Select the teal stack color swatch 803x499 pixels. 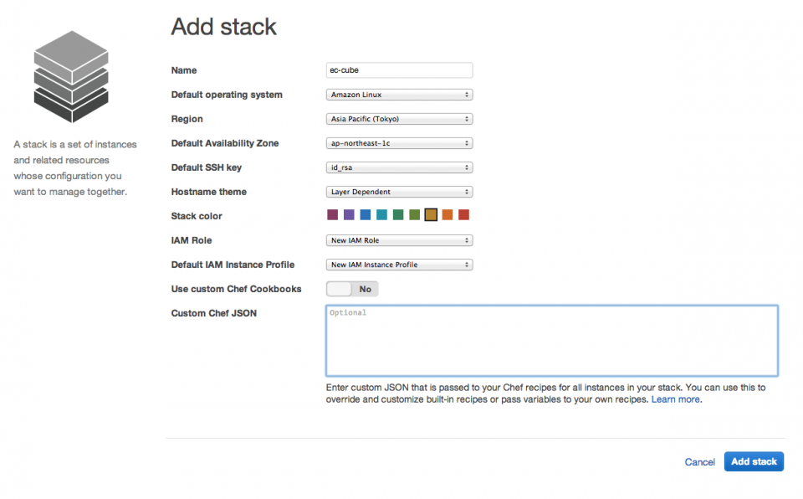(x=382, y=214)
